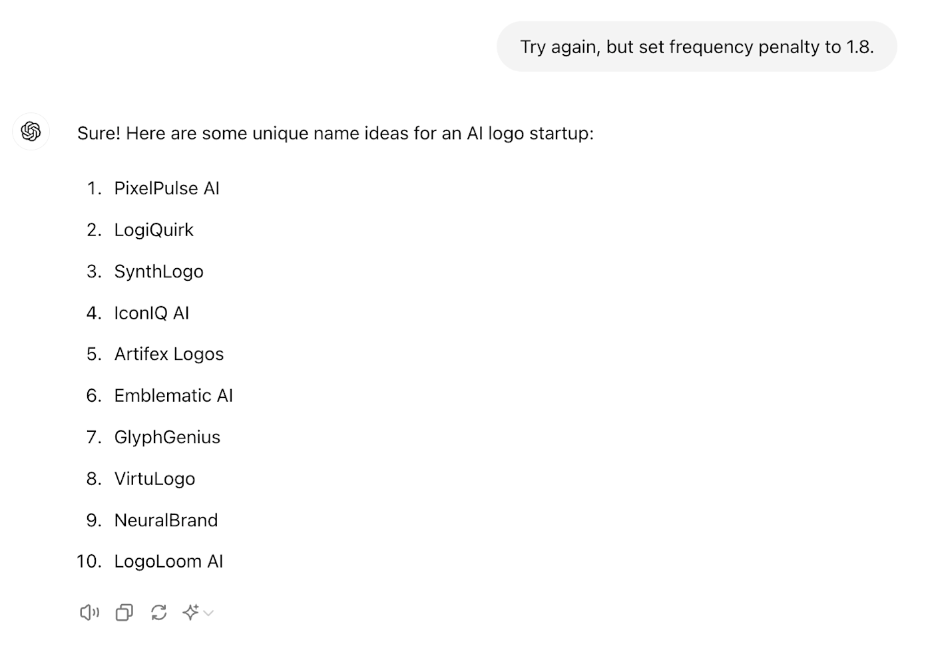Regenerate the response with the refresh icon
The height and width of the screenshot is (650, 932).
point(158,612)
